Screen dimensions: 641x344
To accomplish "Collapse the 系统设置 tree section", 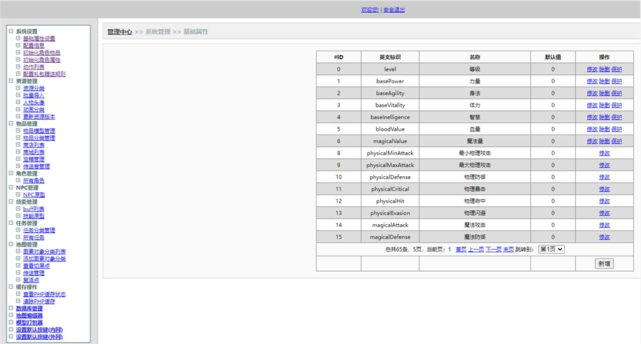I will [x=11, y=31].
